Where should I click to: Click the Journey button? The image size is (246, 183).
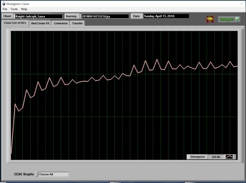(71, 16)
